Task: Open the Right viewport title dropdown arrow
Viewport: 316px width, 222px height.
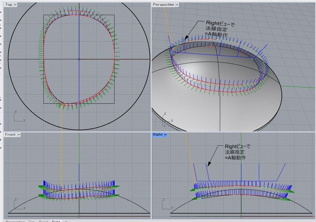Action: pyautogui.click(x=166, y=135)
